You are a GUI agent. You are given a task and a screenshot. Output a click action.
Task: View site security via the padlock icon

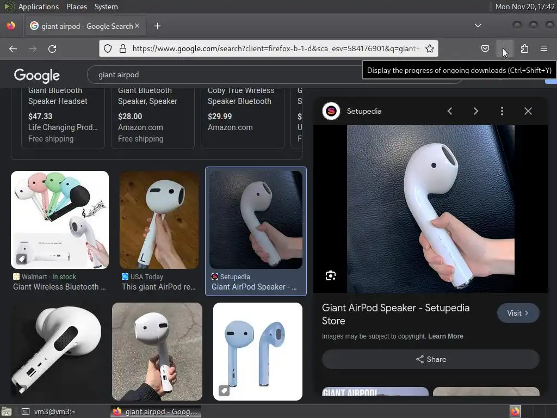pyautogui.click(x=123, y=48)
